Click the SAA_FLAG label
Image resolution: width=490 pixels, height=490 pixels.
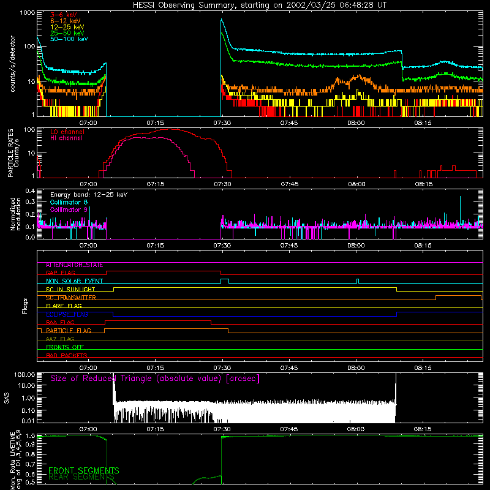tap(60, 322)
